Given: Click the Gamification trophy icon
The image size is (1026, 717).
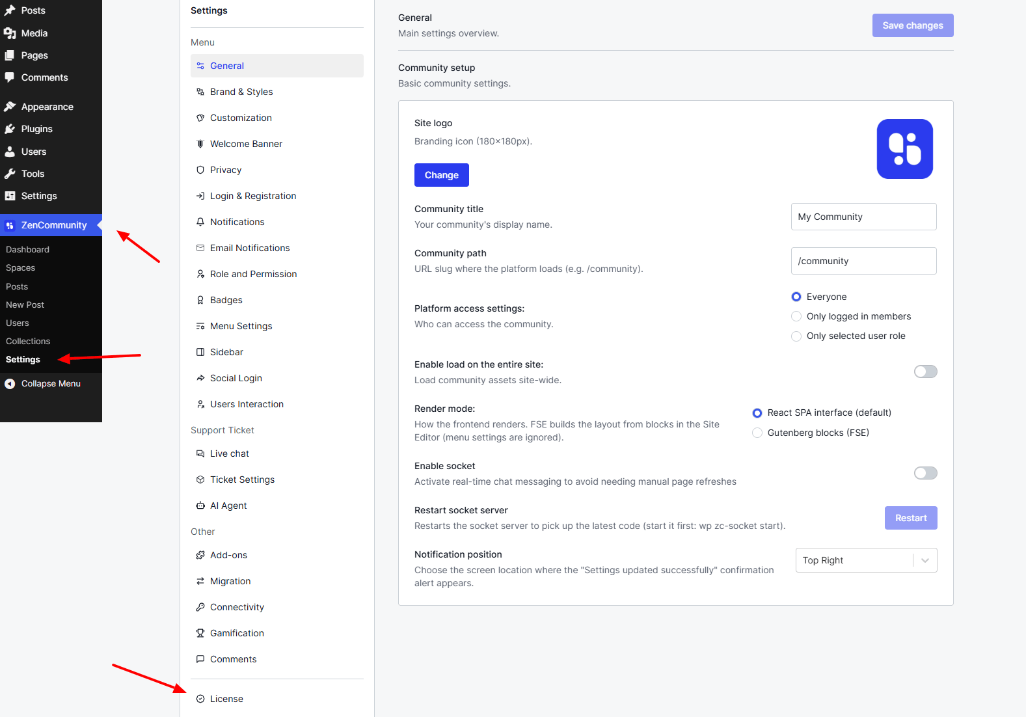Looking at the screenshot, I should (200, 633).
